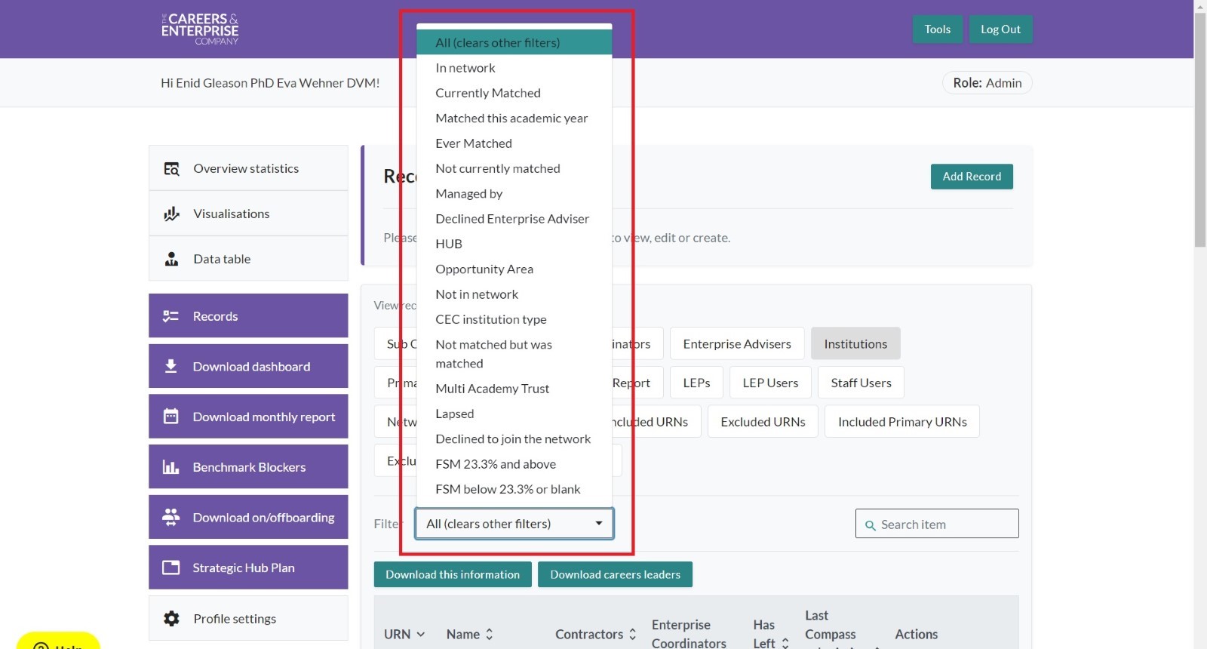Viewport: 1207px width, 649px height.
Task: Click the Data table icon
Action: [x=172, y=260]
